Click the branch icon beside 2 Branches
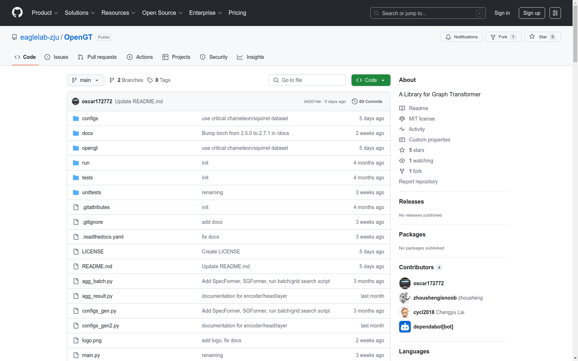Image resolution: width=578 pixels, height=361 pixels. pyautogui.click(x=112, y=80)
